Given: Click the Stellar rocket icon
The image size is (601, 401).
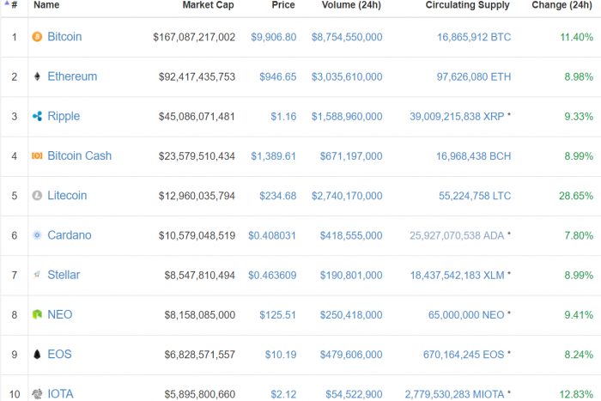Looking at the screenshot, I should pos(37,275).
